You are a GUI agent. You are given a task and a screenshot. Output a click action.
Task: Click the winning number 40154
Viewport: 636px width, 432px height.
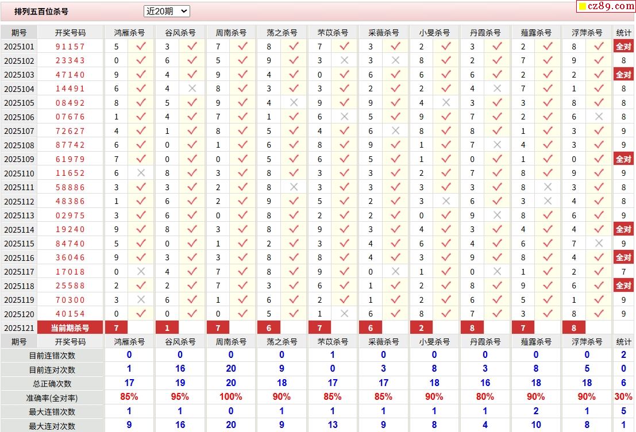(x=70, y=314)
